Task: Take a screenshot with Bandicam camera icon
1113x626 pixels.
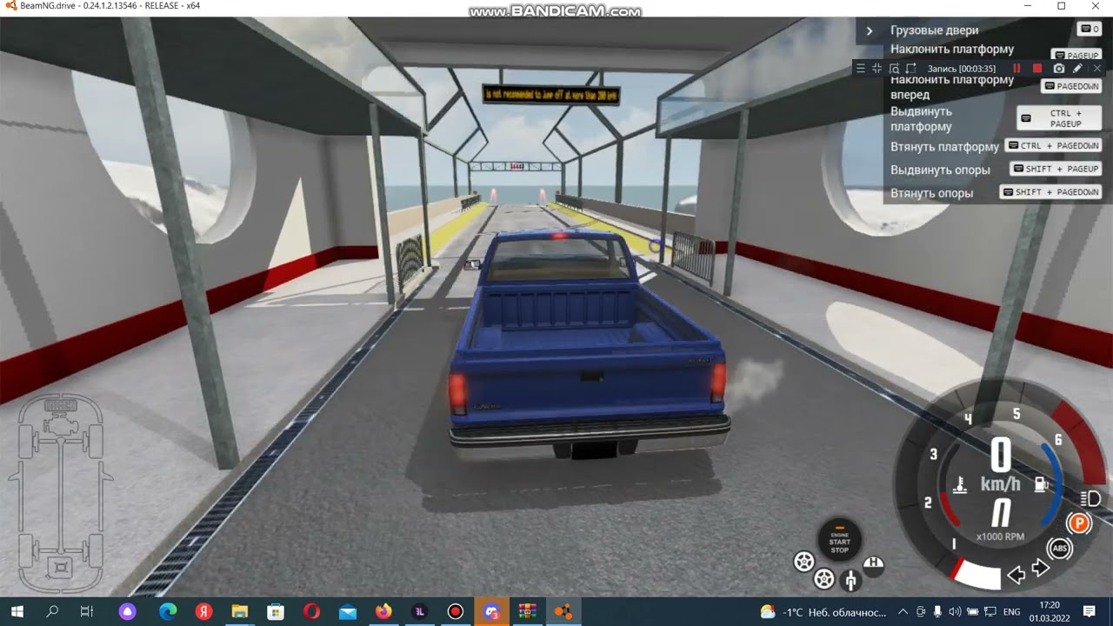Action: tap(1058, 68)
